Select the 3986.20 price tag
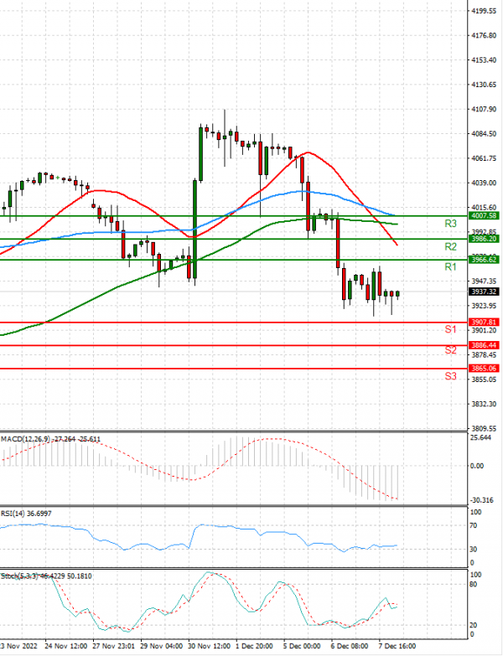 [484, 239]
